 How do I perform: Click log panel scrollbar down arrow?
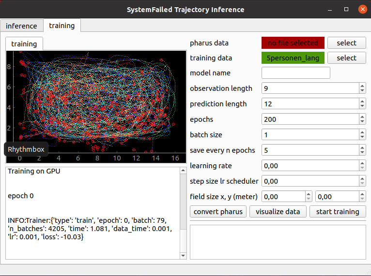(183, 256)
